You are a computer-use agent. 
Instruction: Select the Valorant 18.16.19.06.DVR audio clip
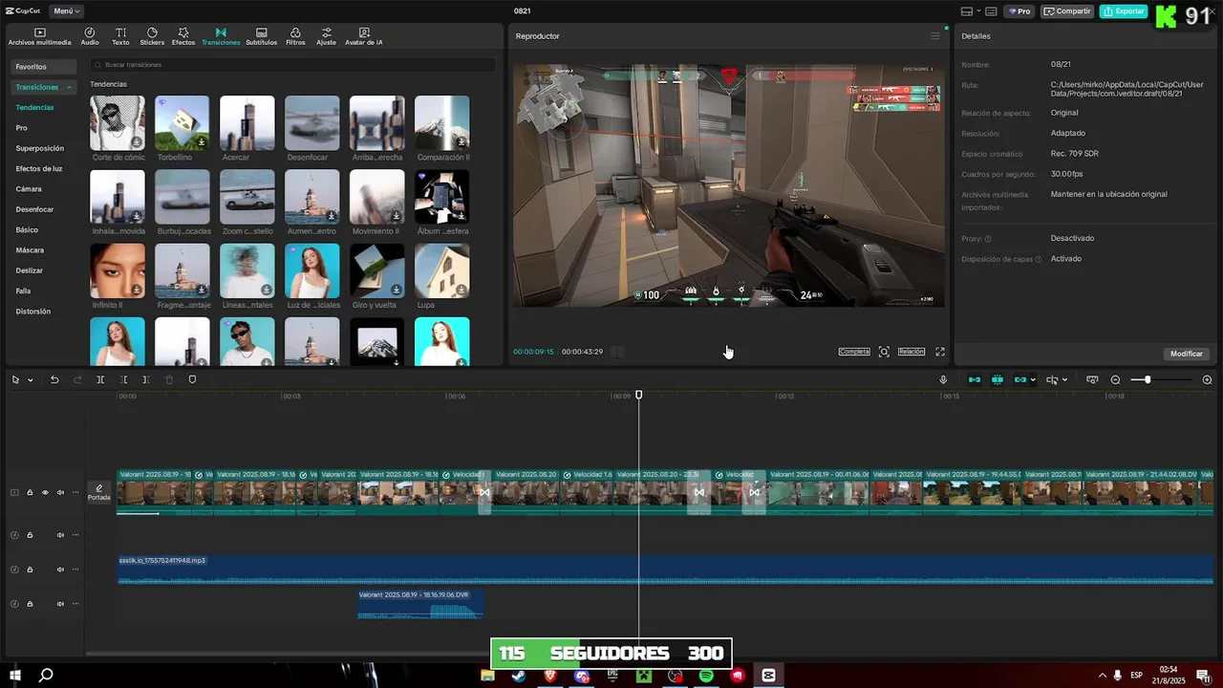(420, 604)
